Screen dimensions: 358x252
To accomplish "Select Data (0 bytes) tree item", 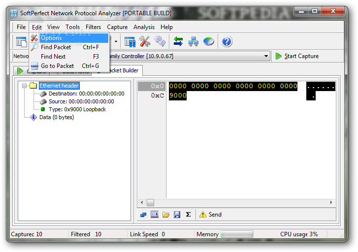I will tap(57, 117).
